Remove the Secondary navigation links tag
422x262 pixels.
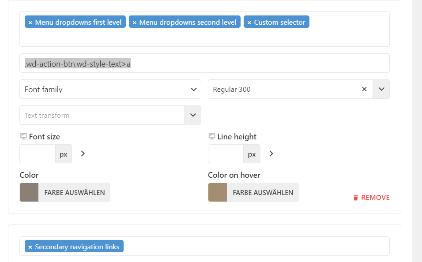coord(30,247)
